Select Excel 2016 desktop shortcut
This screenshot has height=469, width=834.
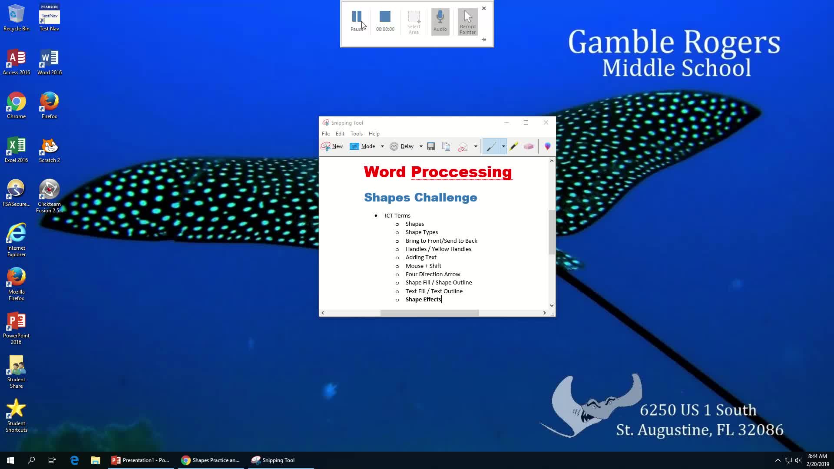tap(16, 150)
